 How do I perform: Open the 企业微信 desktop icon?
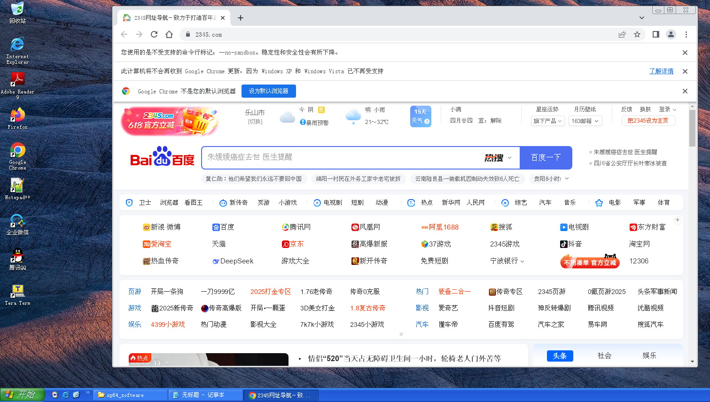coord(17,224)
